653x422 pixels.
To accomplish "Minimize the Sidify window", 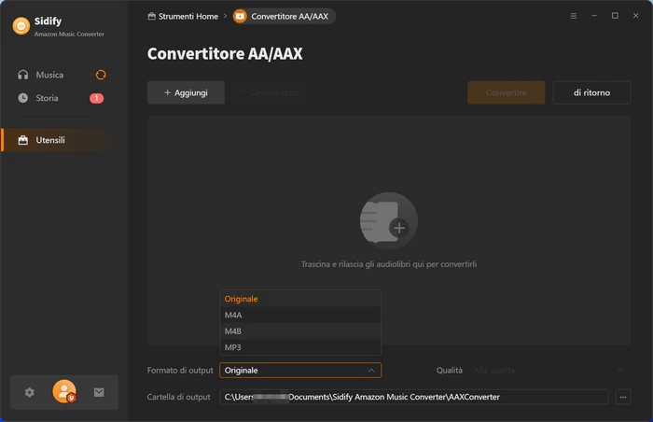I will click(594, 16).
